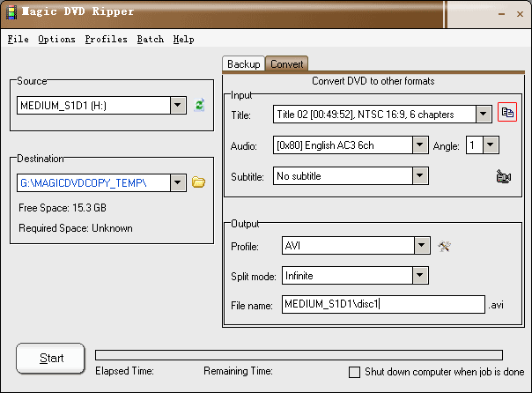This screenshot has width=532, height=393.
Task: Expand the Subtitle dropdown
Action: (420, 176)
